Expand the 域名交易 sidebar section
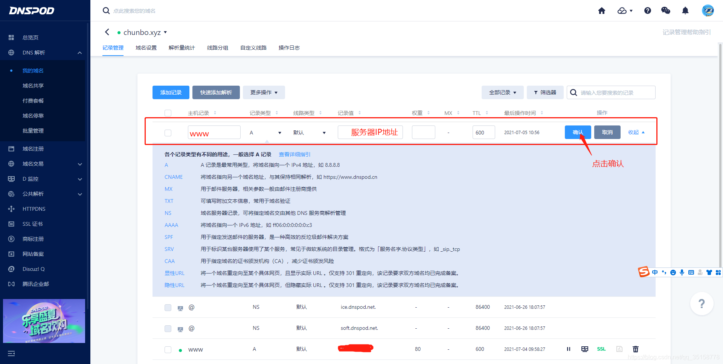The height and width of the screenshot is (364, 723). (x=79, y=164)
